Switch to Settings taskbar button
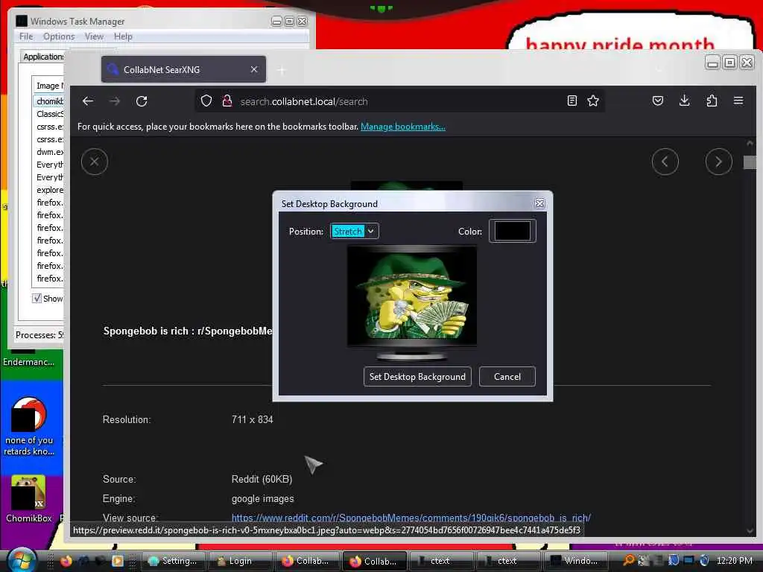 (x=173, y=561)
